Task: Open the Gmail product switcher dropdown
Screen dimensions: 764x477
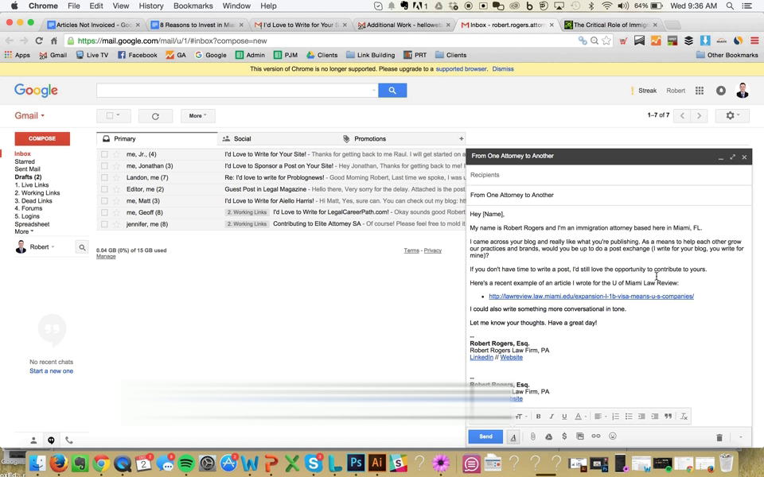Action: (x=29, y=116)
